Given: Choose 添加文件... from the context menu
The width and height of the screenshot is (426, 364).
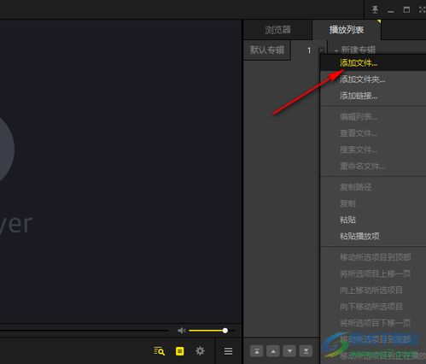Looking at the screenshot, I should pyautogui.click(x=359, y=63).
